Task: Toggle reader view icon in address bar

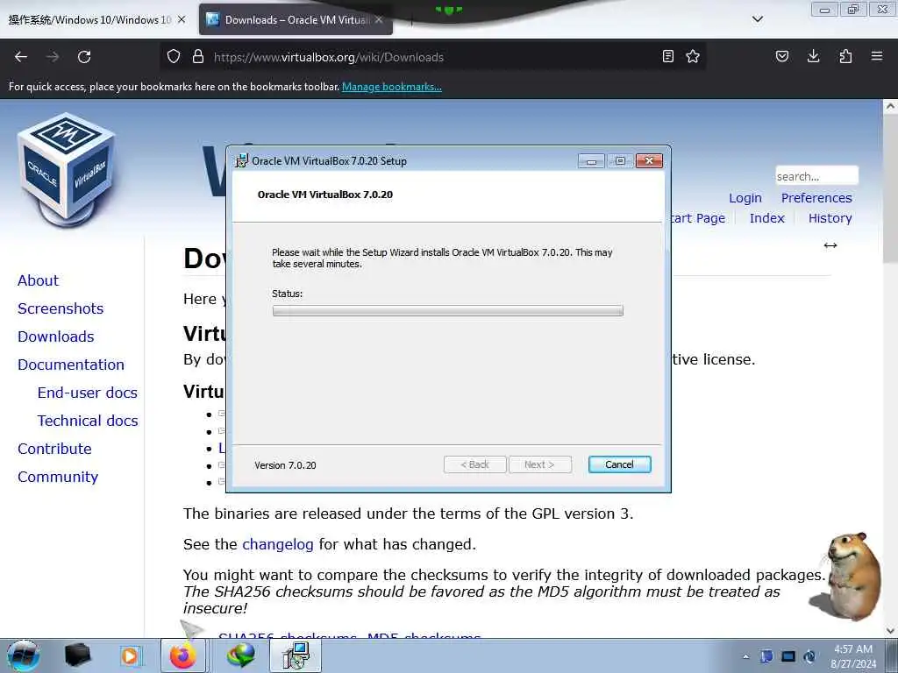Action: pos(667,56)
